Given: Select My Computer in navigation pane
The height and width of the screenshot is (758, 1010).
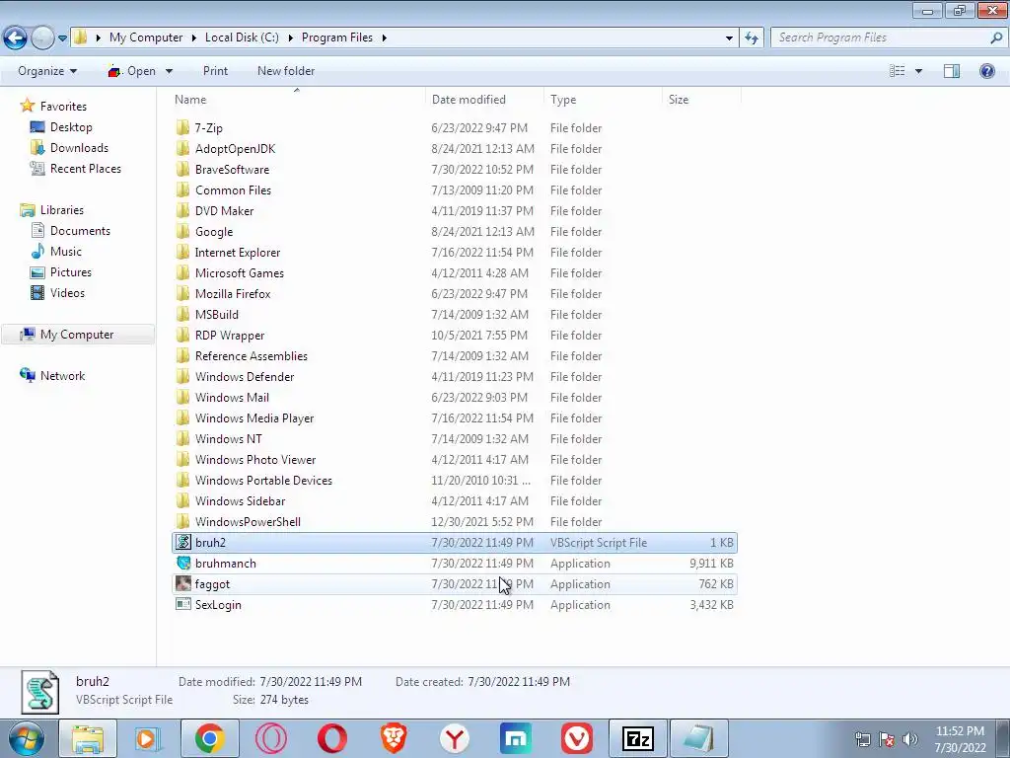Looking at the screenshot, I should point(77,335).
